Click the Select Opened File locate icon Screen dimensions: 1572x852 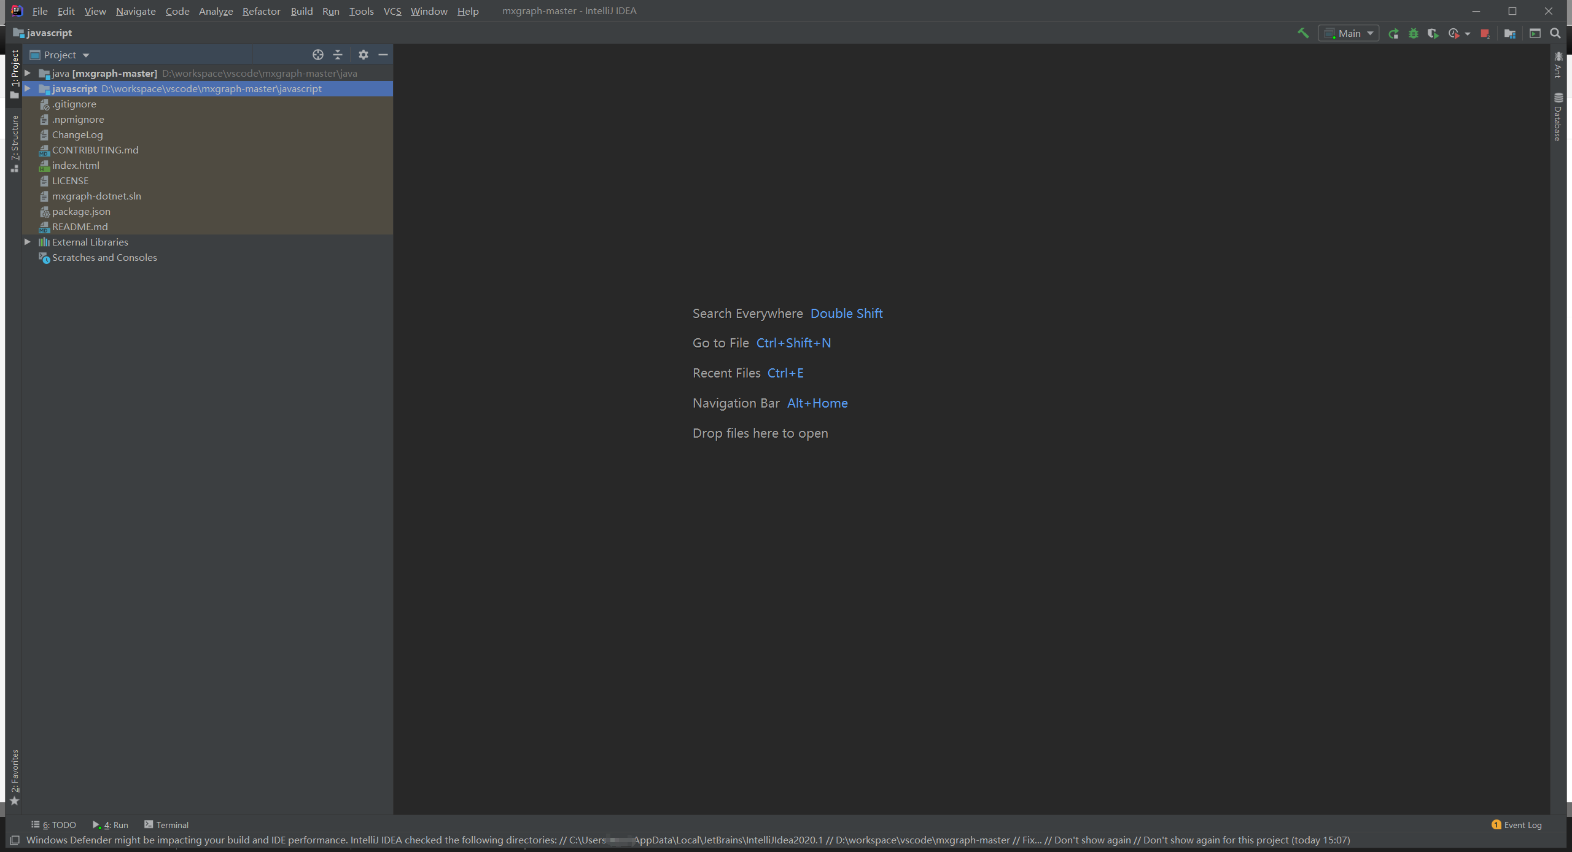point(317,55)
